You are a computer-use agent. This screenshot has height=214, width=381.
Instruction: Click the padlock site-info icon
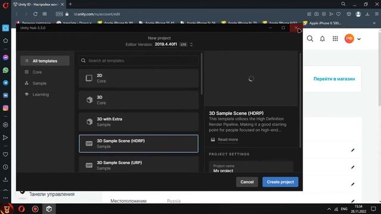67,14
